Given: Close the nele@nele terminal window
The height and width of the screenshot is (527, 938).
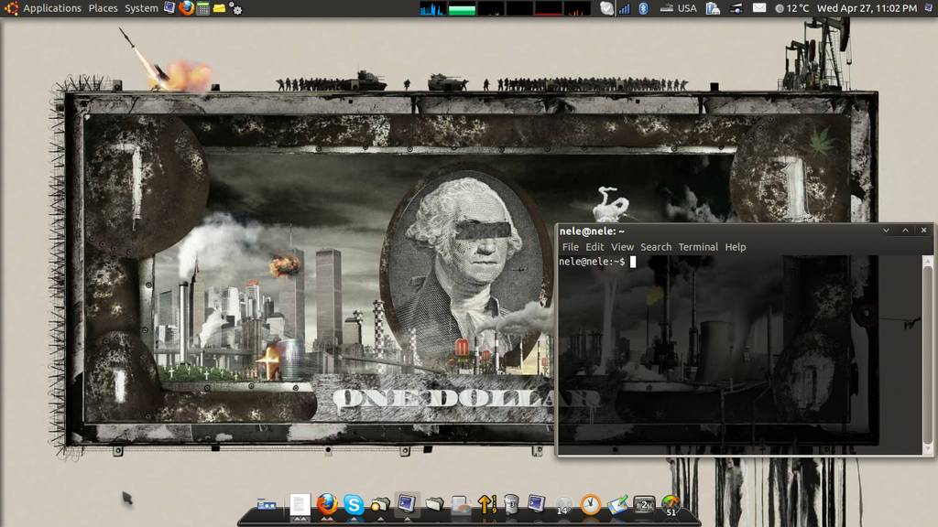Looking at the screenshot, I should (923, 230).
